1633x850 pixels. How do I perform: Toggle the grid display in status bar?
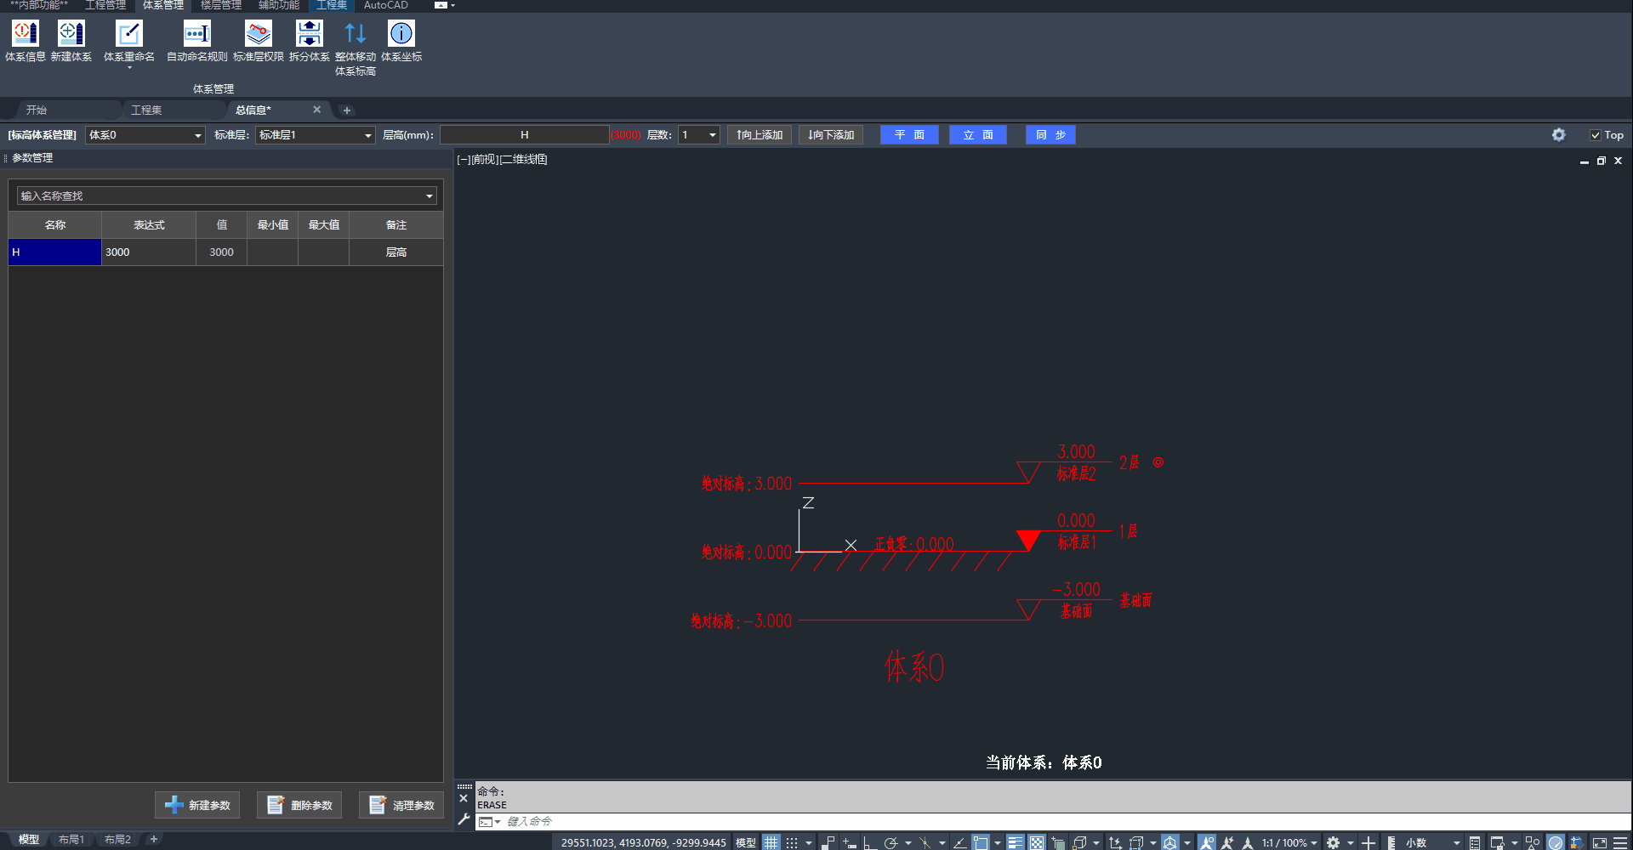771,842
